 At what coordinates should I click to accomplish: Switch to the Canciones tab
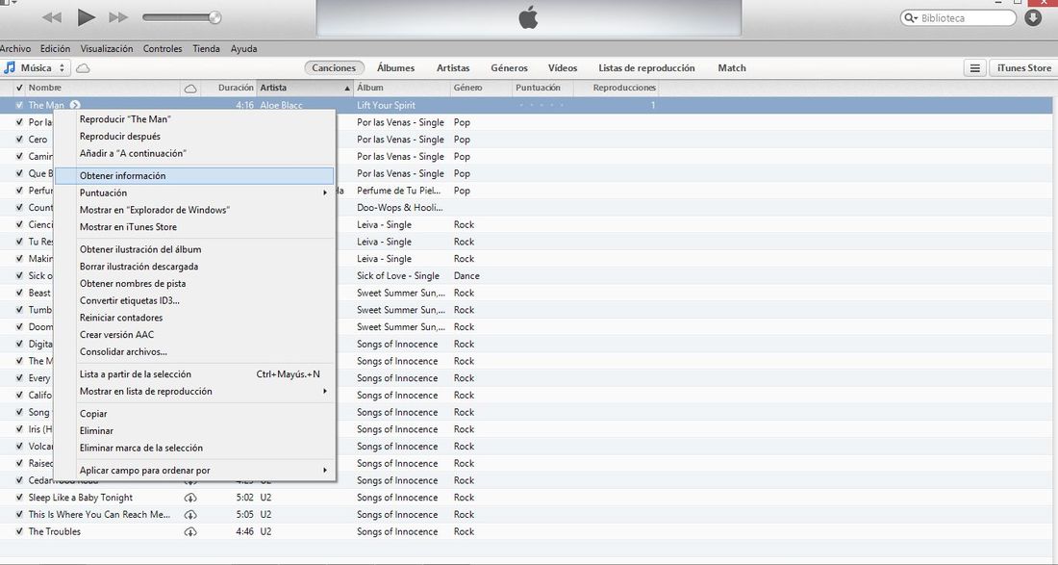point(334,67)
